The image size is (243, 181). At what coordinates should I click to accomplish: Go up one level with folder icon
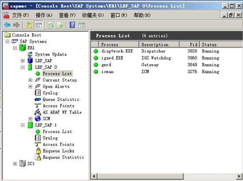tap(29, 25)
